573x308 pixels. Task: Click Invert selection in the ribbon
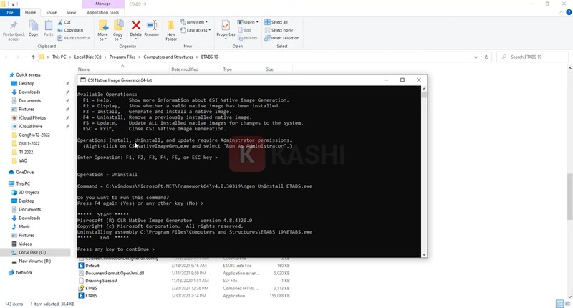point(284,38)
